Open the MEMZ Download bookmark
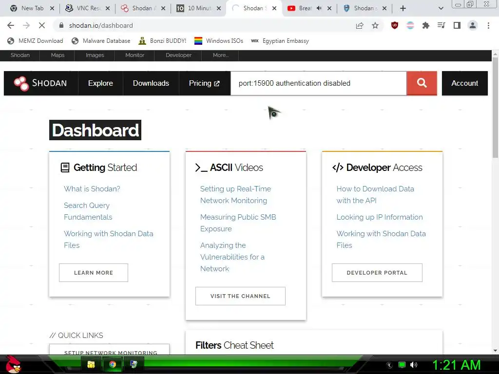Screen dimensions: 499x374 [35, 41]
